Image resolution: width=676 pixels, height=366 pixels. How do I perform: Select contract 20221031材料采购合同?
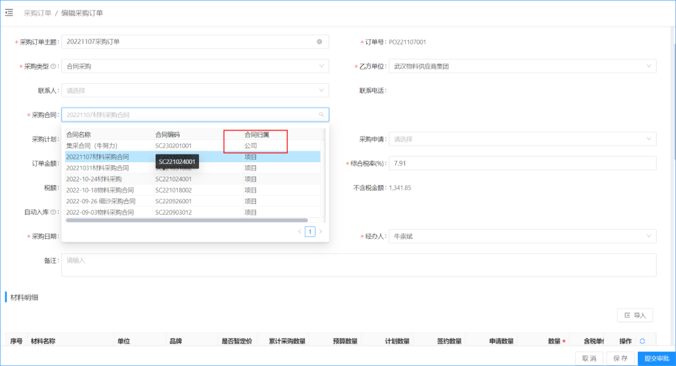point(193,168)
